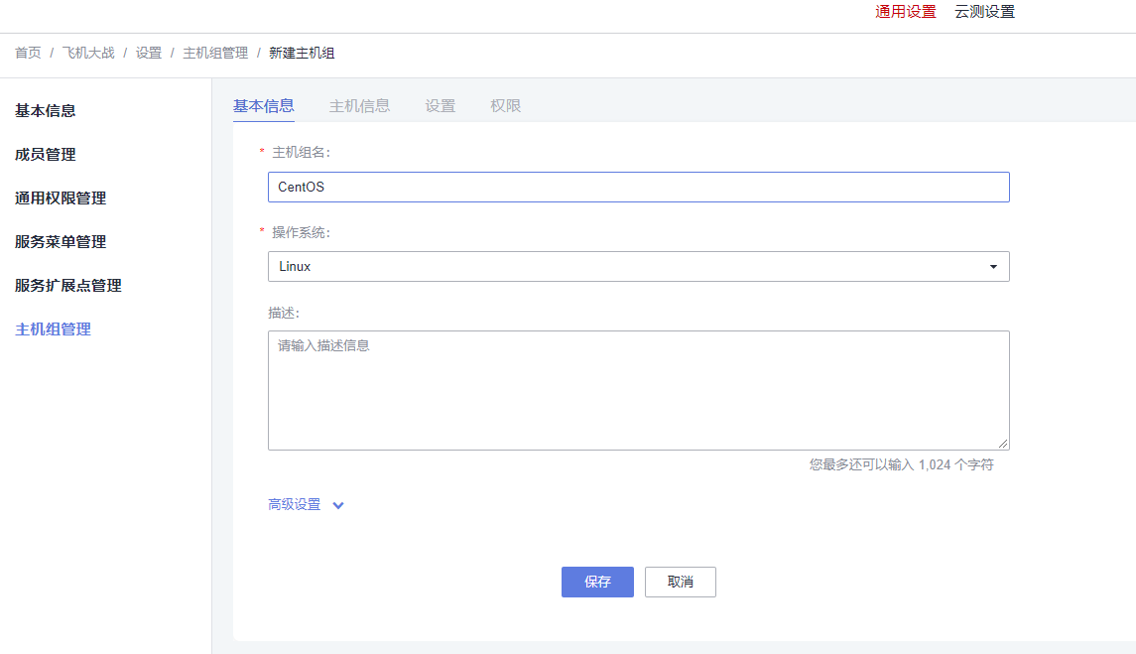Click the 取消 button
This screenshot has width=1136, height=654.
tap(681, 583)
